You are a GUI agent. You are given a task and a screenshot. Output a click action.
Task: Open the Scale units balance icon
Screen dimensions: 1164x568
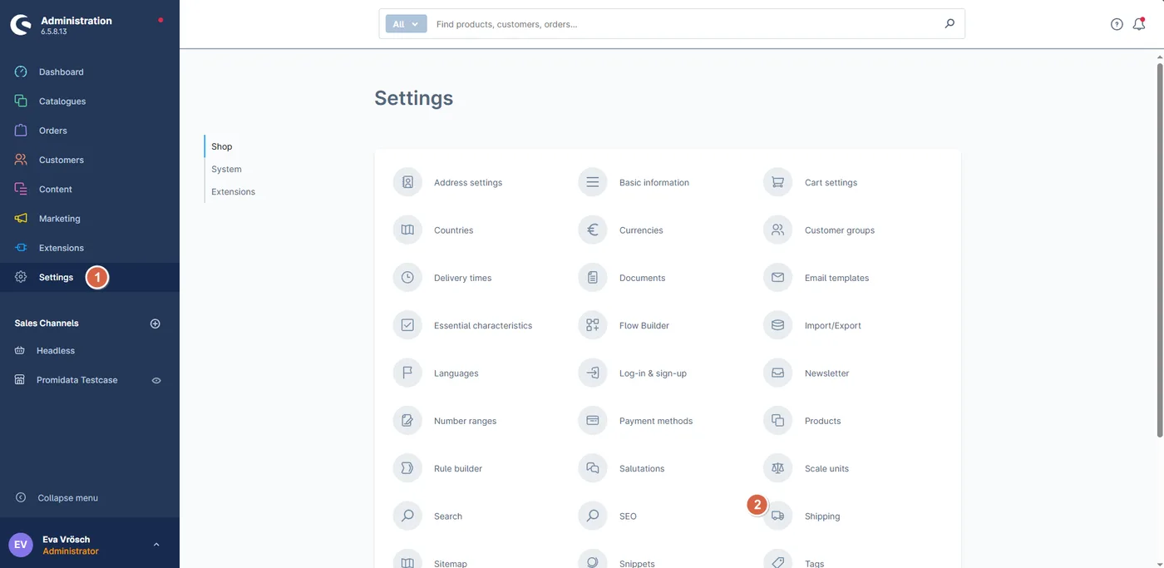coord(778,468)
